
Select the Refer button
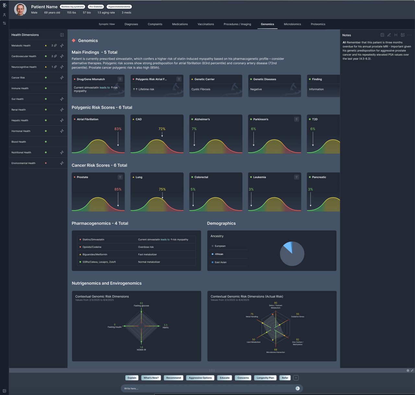click(x=285, y=378)
